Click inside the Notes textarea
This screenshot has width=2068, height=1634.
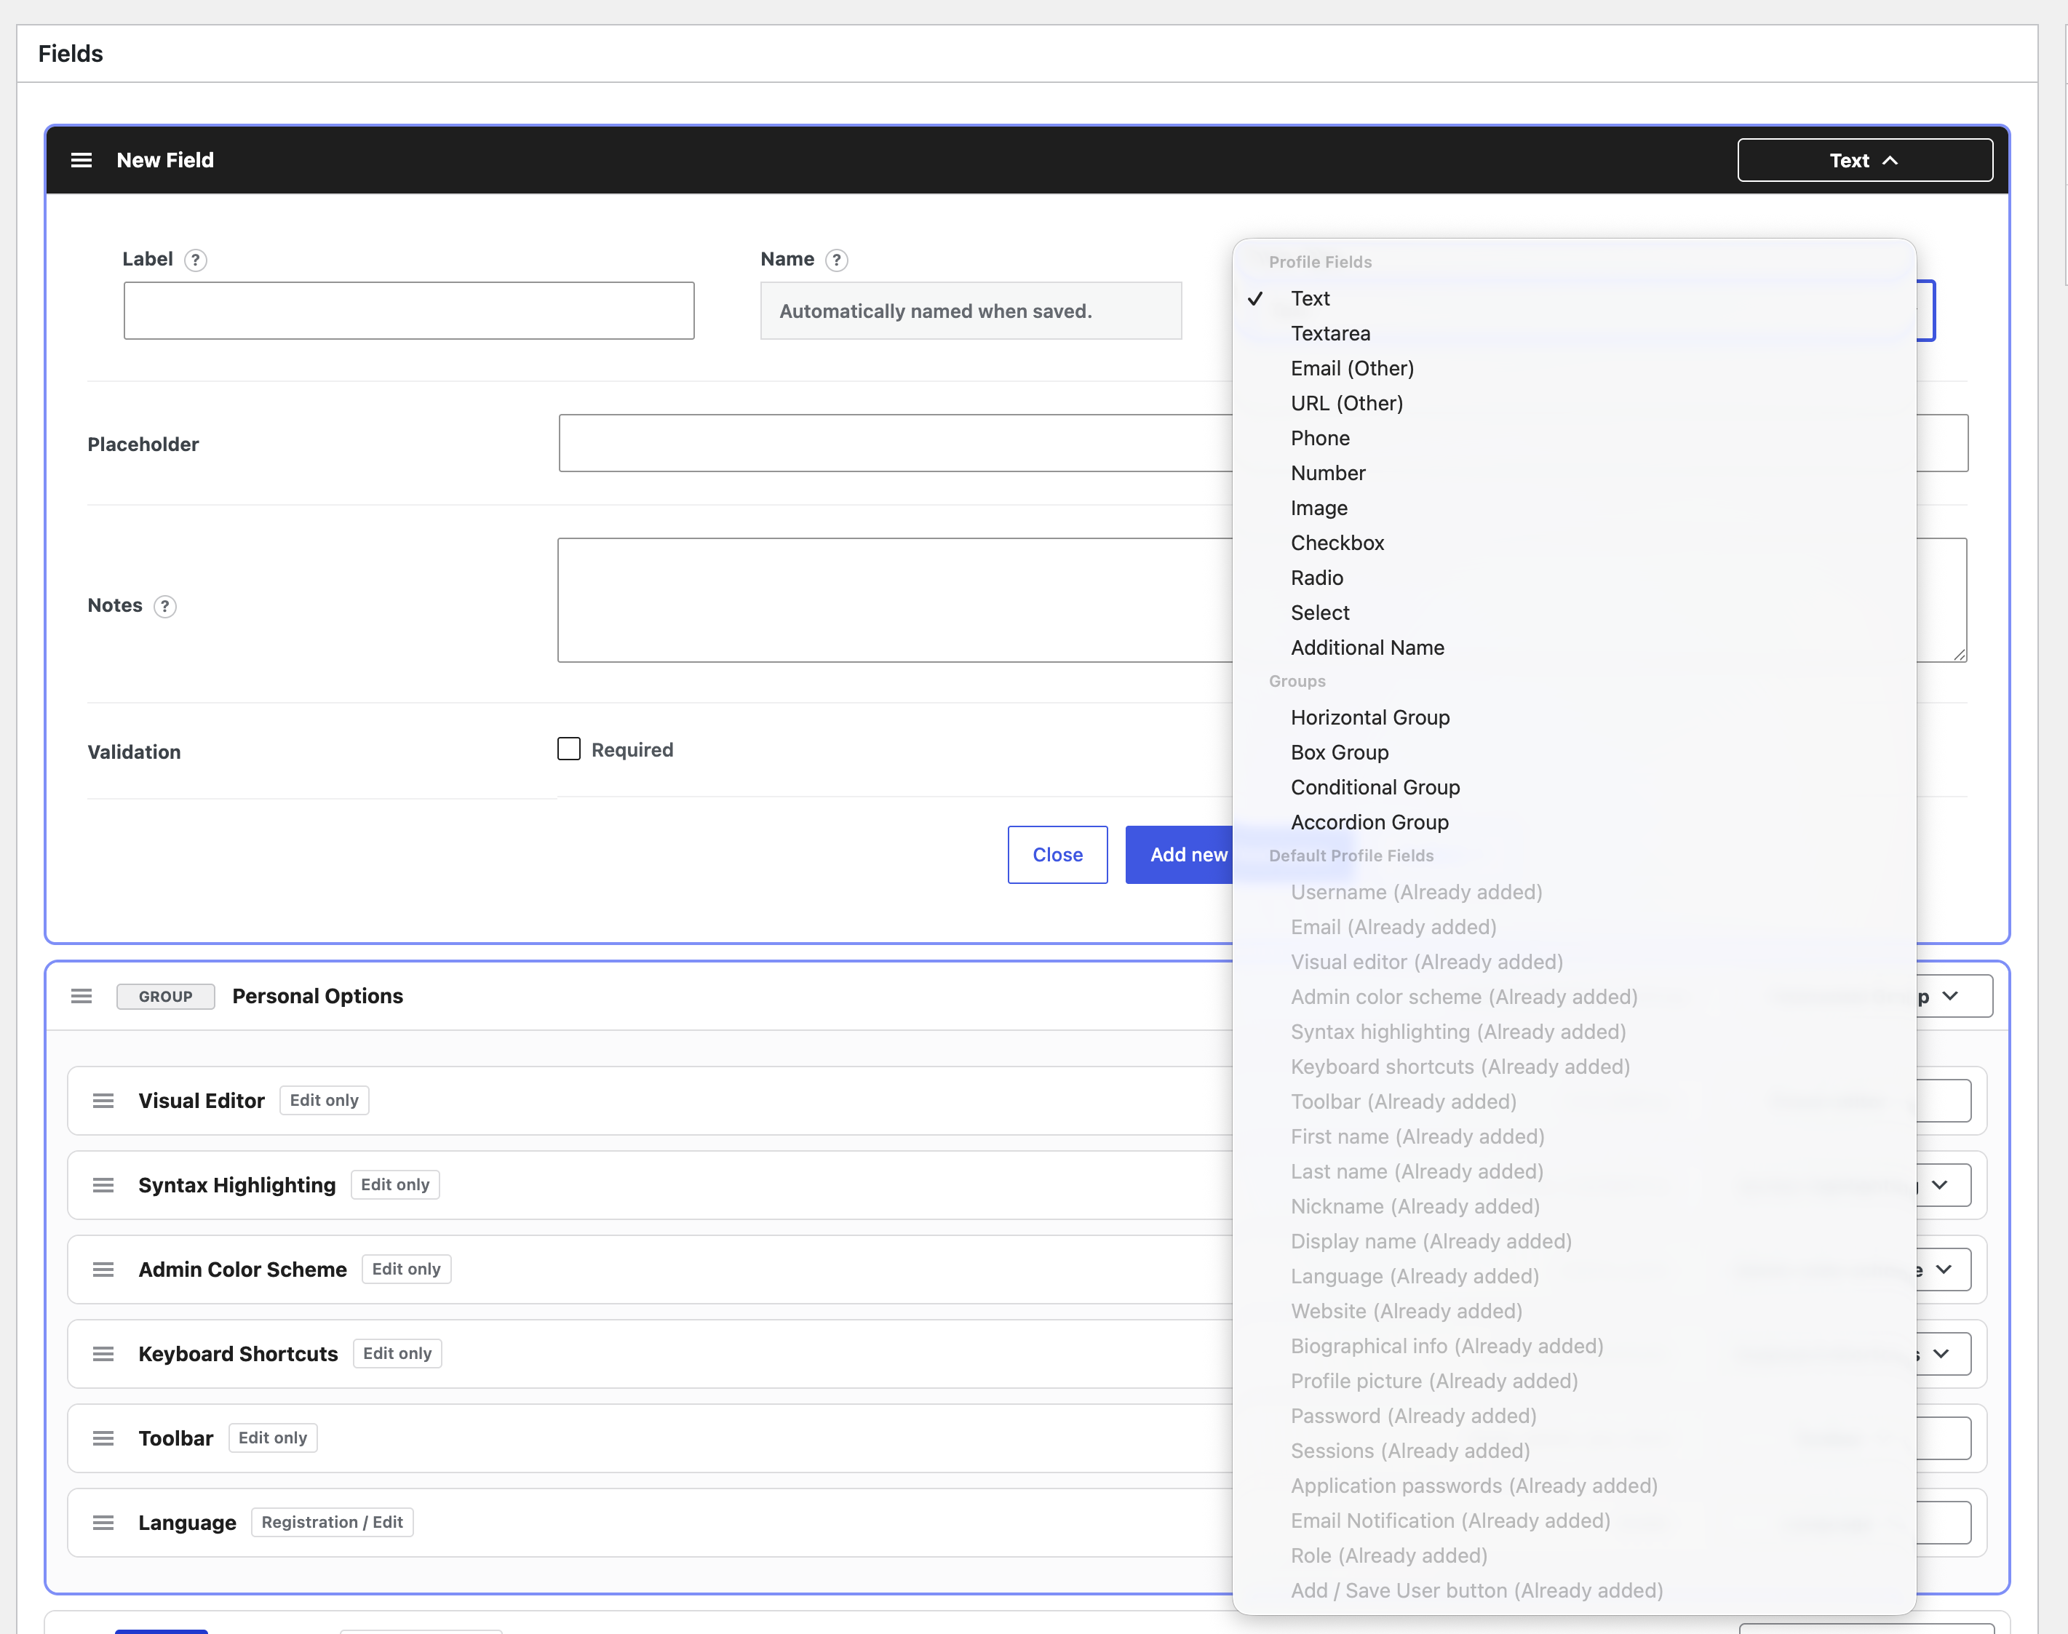click(896, 599)
